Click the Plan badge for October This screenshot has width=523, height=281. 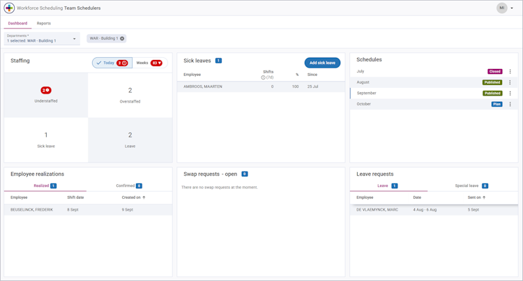pos(497,105)
